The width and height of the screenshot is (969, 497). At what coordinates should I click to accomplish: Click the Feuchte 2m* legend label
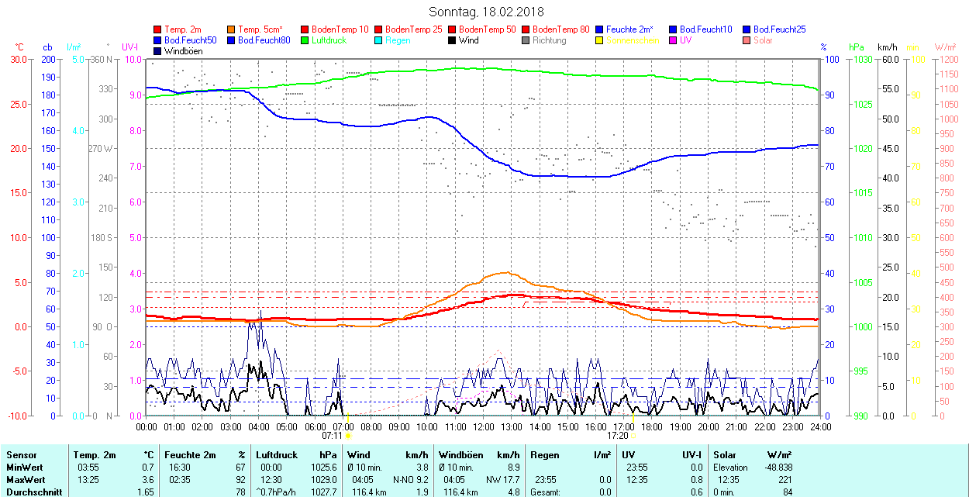[629, 29]
